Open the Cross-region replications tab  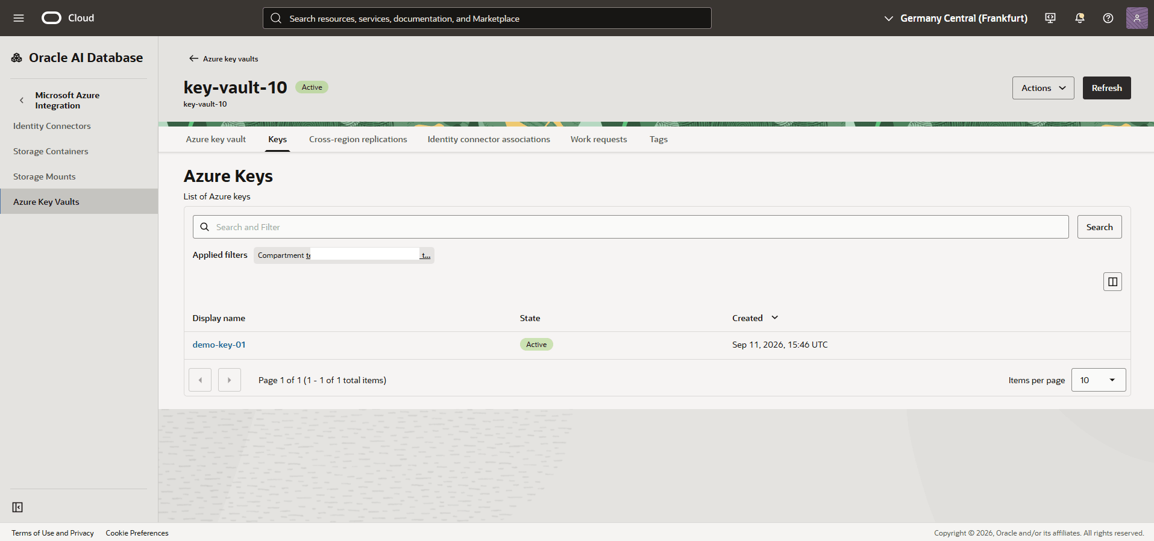coord(358,139)
